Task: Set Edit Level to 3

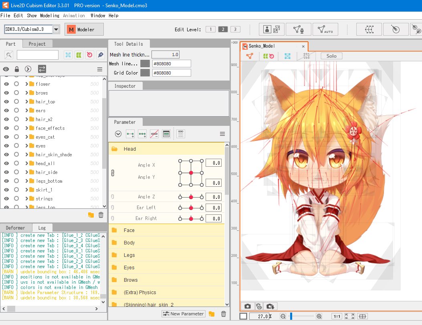Action: point(235,29)
